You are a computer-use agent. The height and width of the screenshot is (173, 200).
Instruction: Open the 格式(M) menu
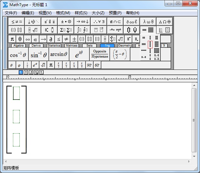pyautogui.click(x=63, y=13)
